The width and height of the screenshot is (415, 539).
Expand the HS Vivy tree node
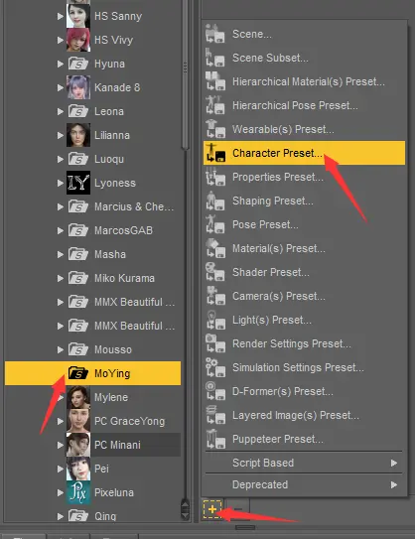pos(61,40)
